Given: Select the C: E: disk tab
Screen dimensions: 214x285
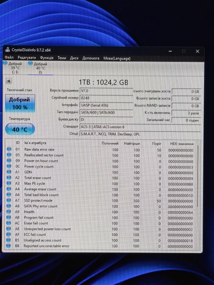Looking at the screenshot, I should point(13,68).
